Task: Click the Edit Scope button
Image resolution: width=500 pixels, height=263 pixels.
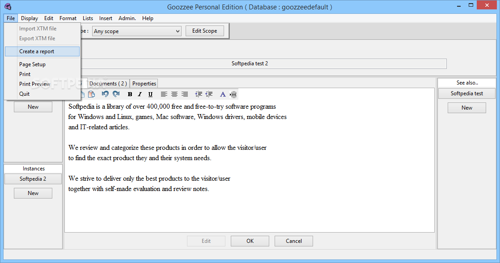Action: point(205,31)
